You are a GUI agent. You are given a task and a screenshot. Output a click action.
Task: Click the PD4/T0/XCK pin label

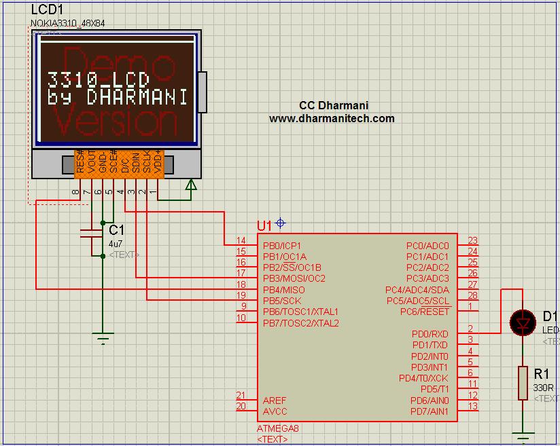pos(423,378)
